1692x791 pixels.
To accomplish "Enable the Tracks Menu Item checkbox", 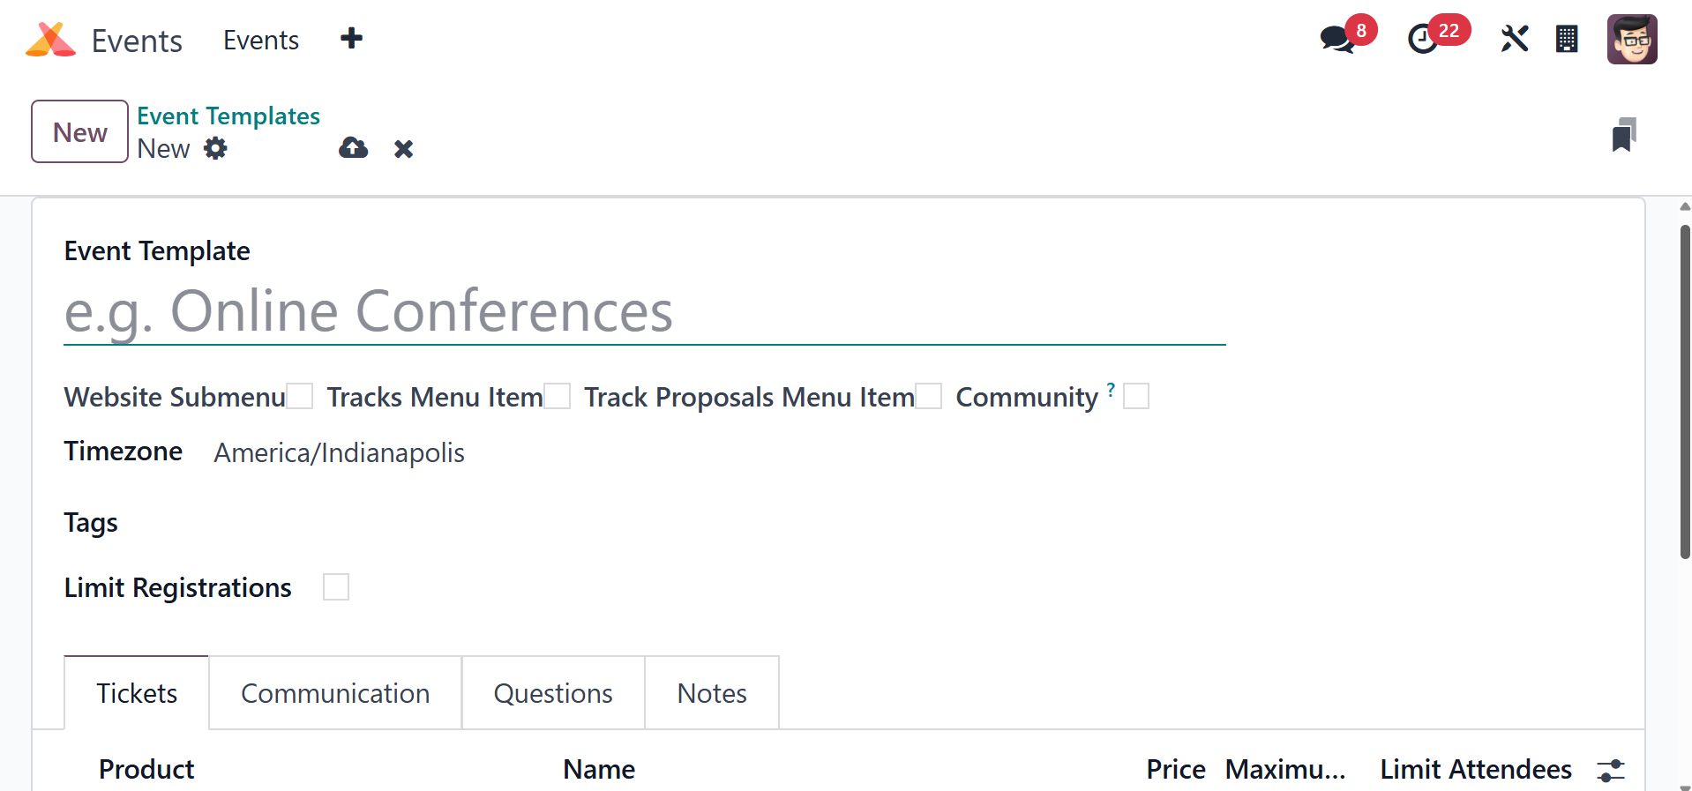I will pos(558,397).
